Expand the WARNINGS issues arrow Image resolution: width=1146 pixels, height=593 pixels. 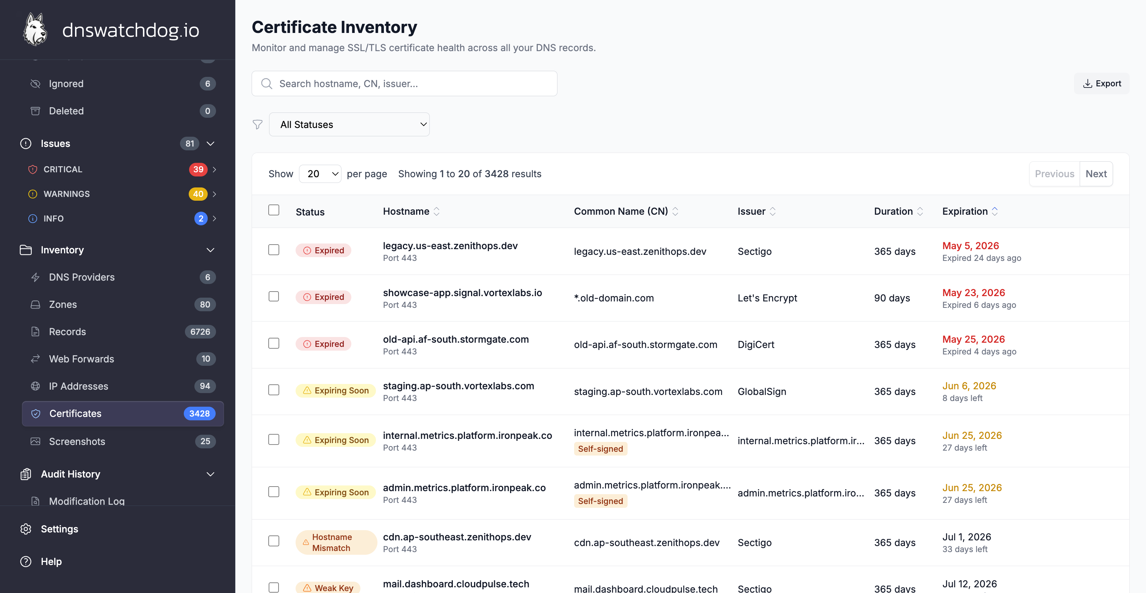(214, 194)
